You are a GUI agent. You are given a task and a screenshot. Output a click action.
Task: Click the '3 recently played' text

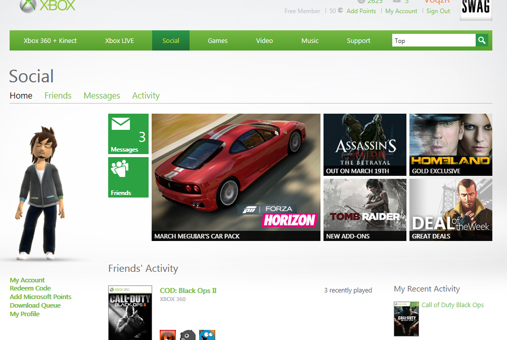[x=348, y=290]
